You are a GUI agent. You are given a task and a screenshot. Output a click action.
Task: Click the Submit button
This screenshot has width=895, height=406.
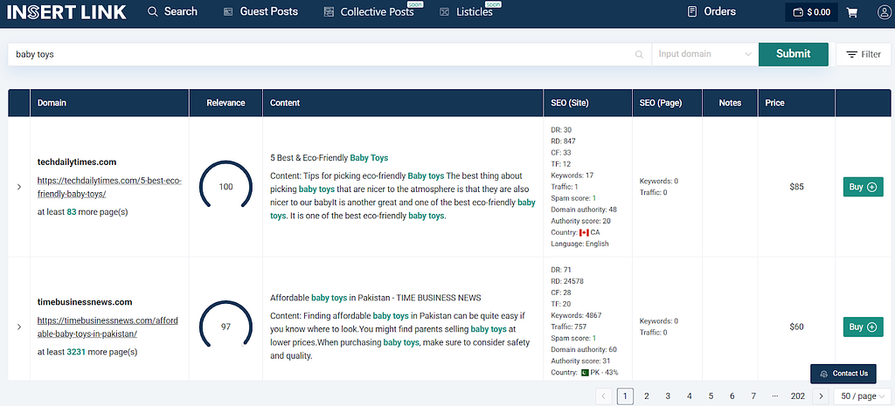point(793,54)
